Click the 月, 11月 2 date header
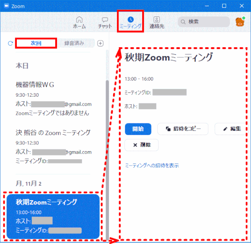Screen dimensions: 251x244 [29, 184]
